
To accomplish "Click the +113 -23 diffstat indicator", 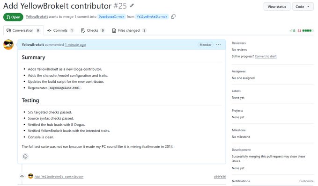I will [x=301, y=31].
